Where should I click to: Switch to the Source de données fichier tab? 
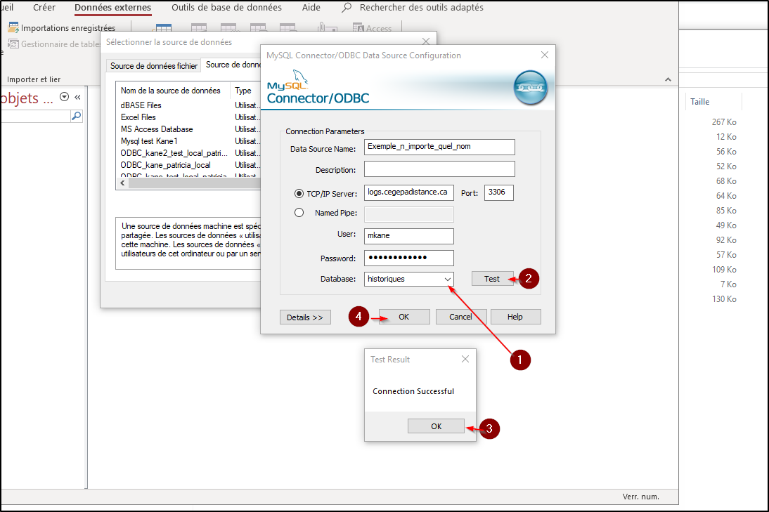tap(154, 66)
